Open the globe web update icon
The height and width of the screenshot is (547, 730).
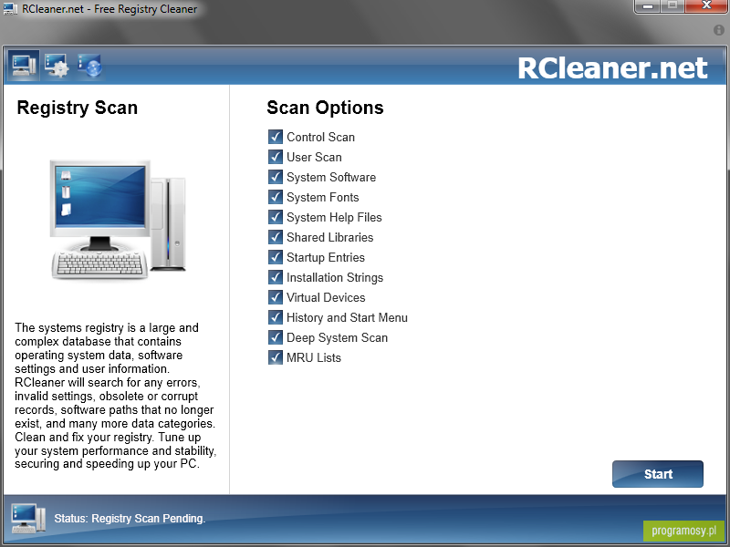(89, 66)
